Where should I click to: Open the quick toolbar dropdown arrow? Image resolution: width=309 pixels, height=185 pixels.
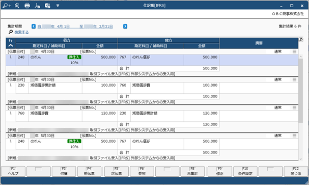point(58,6)
